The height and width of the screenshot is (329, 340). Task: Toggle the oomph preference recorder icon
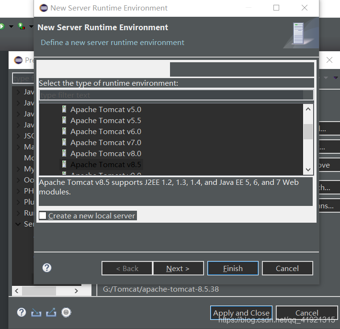coord(66,313)
